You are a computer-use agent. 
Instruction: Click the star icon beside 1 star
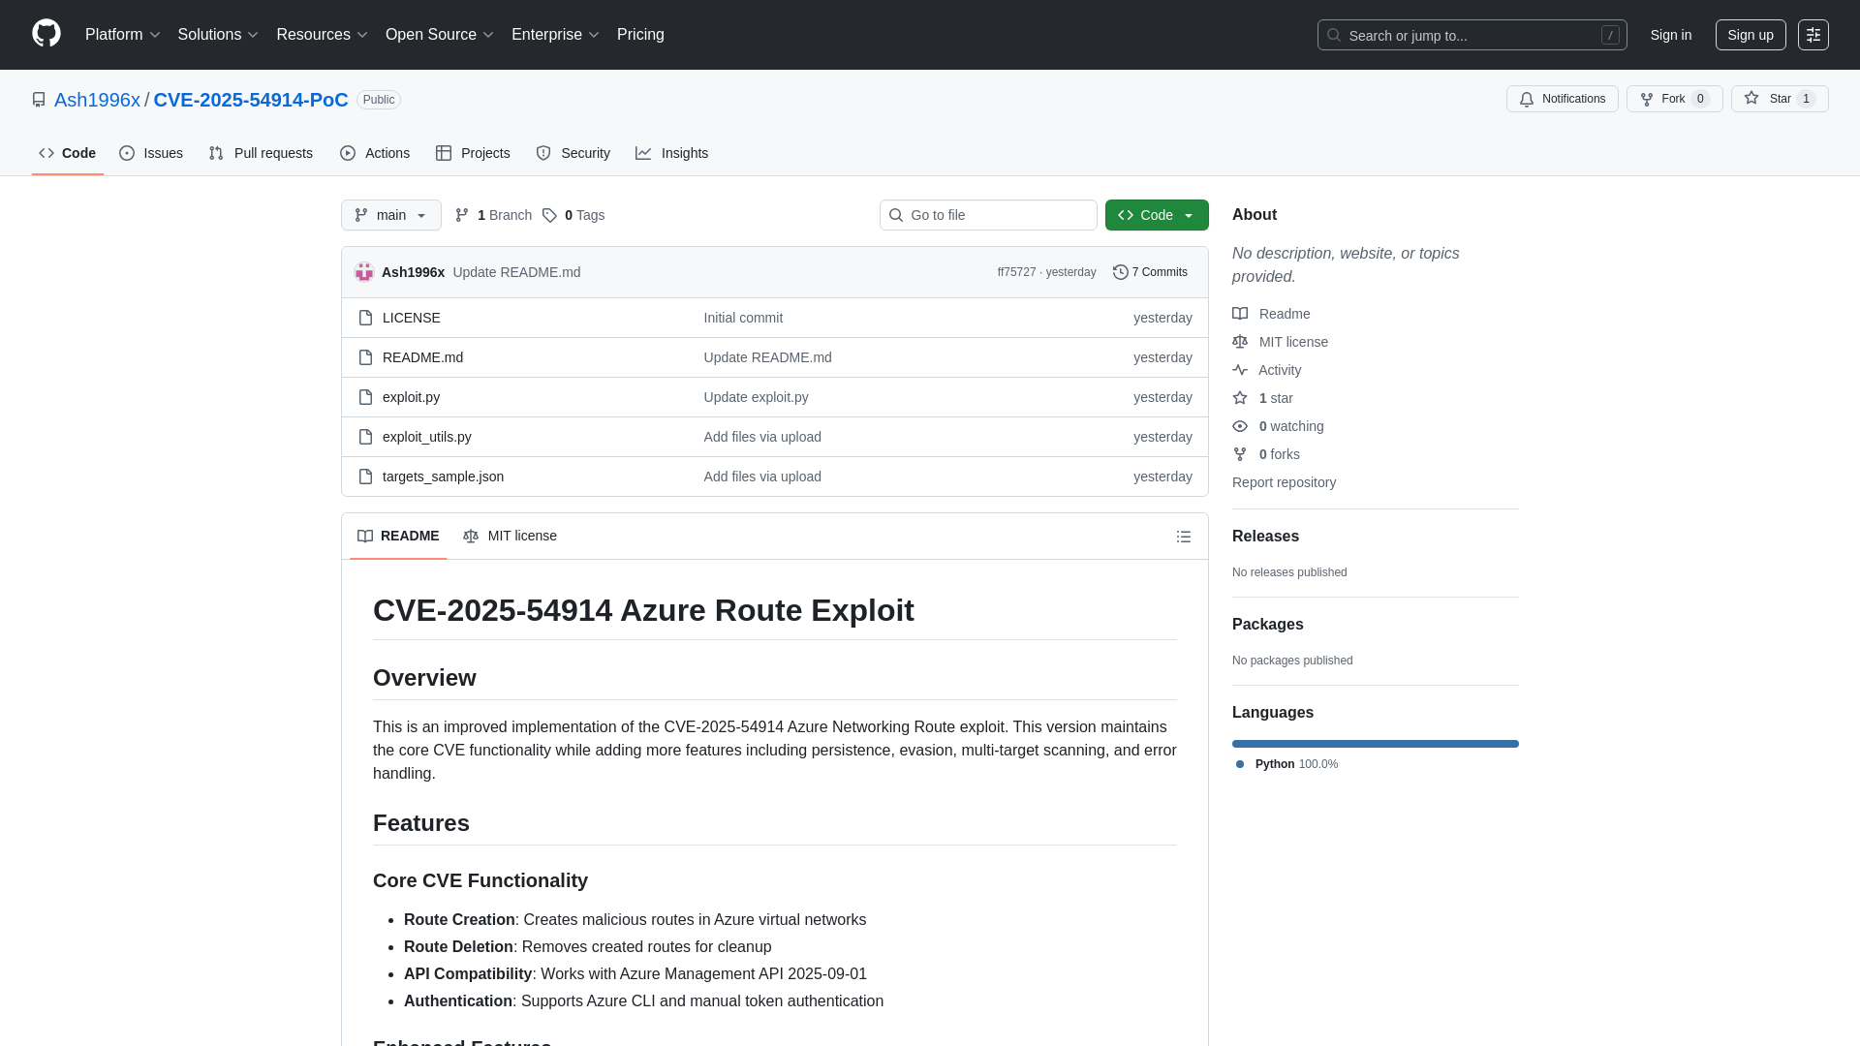click(1240, 398)
